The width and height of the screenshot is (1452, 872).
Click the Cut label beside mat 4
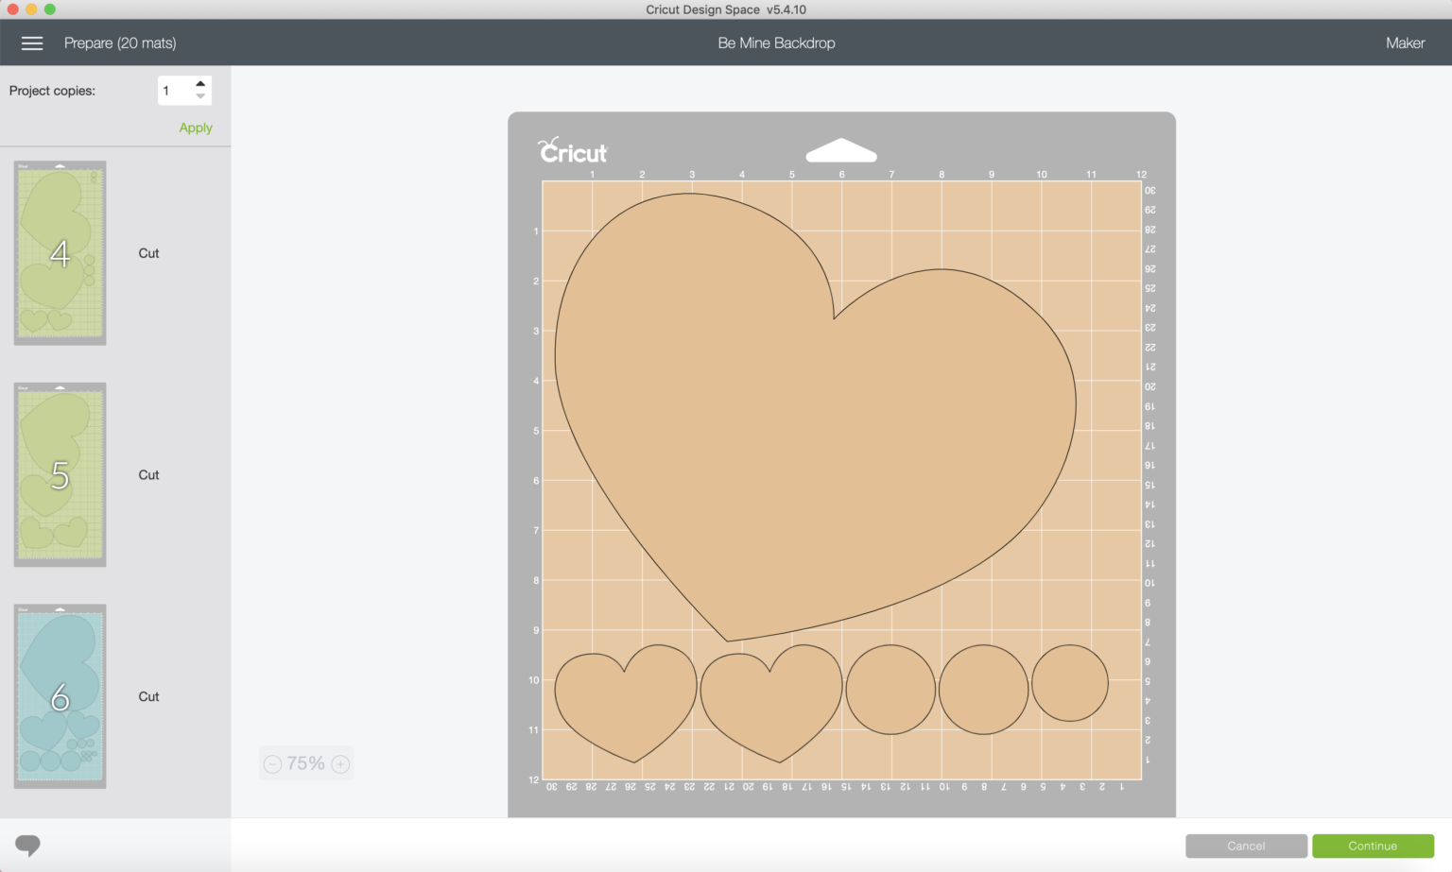click(x=148, y=252)
